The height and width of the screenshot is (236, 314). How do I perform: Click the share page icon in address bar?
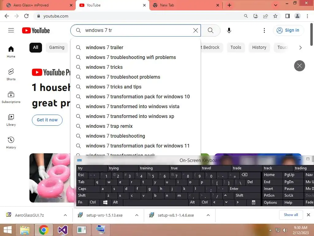[x=266, y=16]
